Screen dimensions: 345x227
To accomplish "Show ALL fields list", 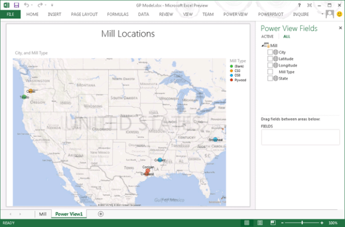I will [287, 37].
